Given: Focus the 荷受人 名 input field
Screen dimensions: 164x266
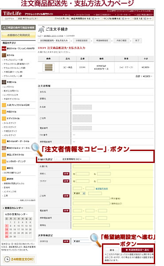Looking at the screenshot, I should pyautogui.click(x=104, y=174).
